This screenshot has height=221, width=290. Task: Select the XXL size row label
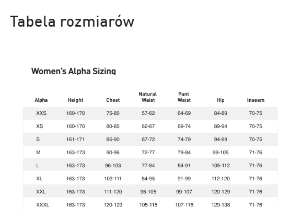tap(41, 192)
